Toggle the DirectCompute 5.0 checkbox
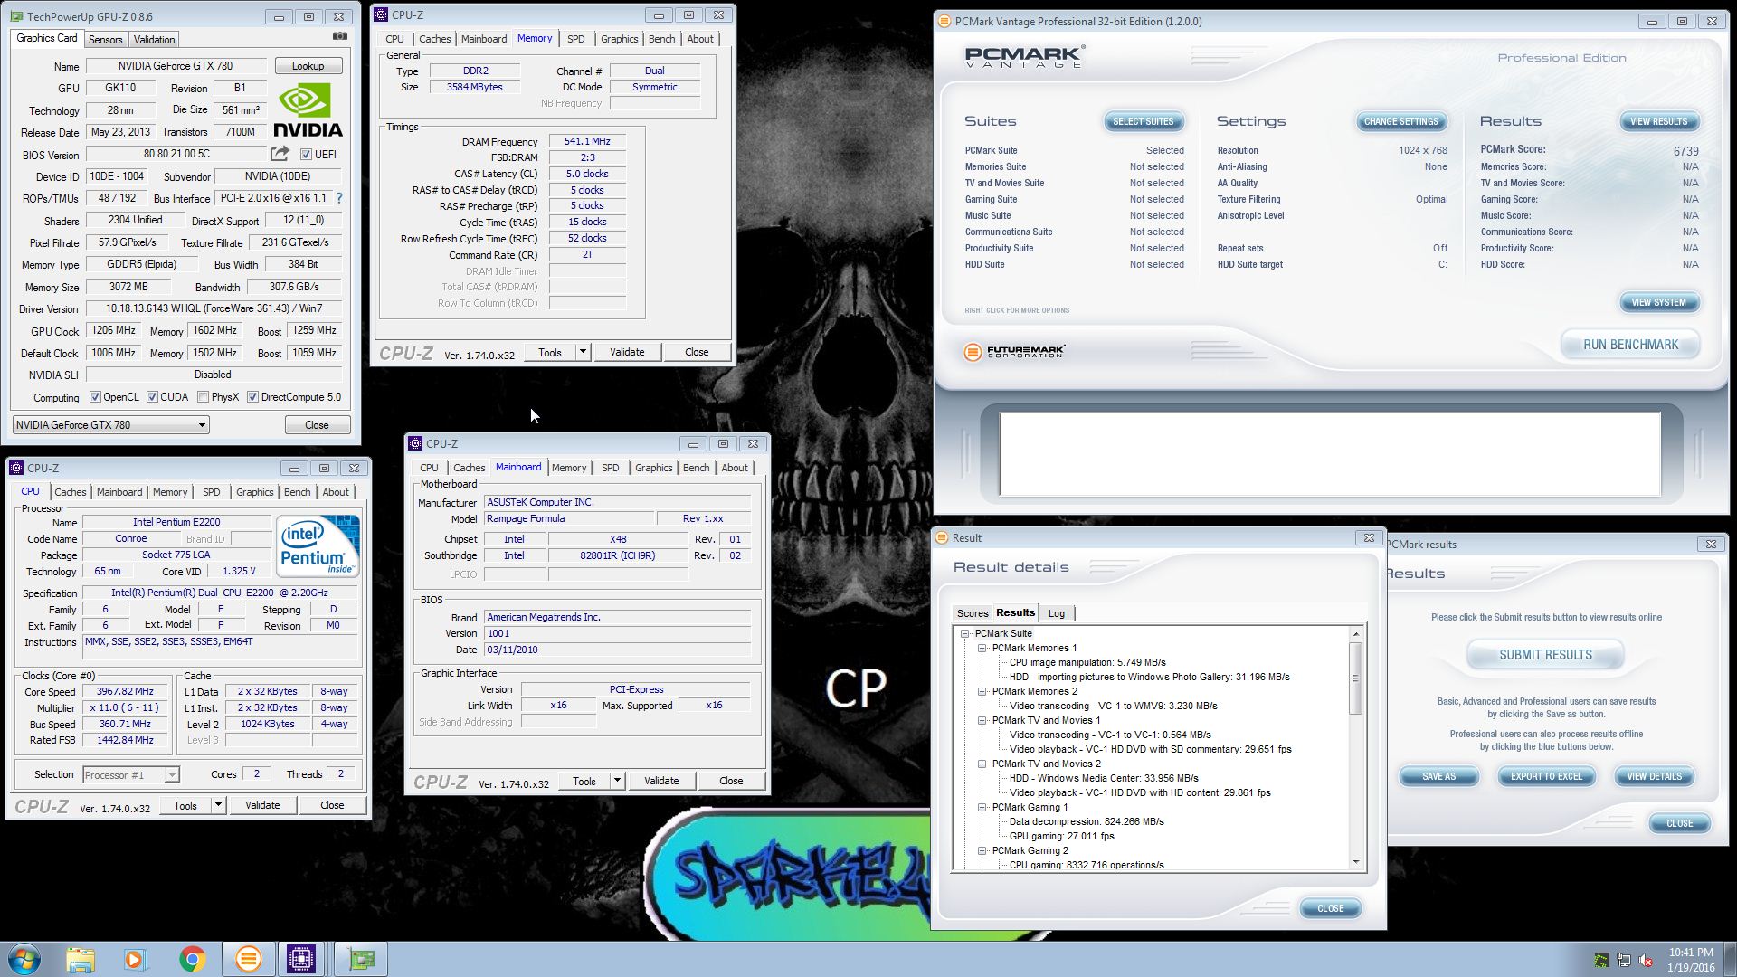 point(253,397)
